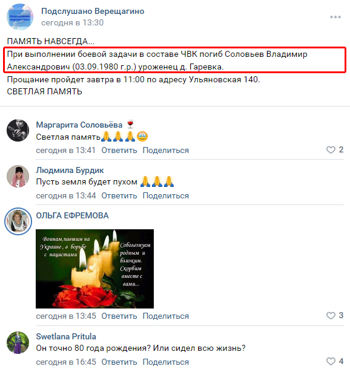This screenshot has width=350, height=369.
Task: Reply to Маргарита Соловьёва's comment with Ответить
Action: [119, 150]
